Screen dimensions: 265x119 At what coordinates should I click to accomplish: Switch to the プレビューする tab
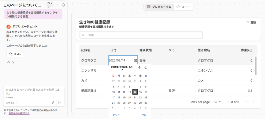pos(159,7)
